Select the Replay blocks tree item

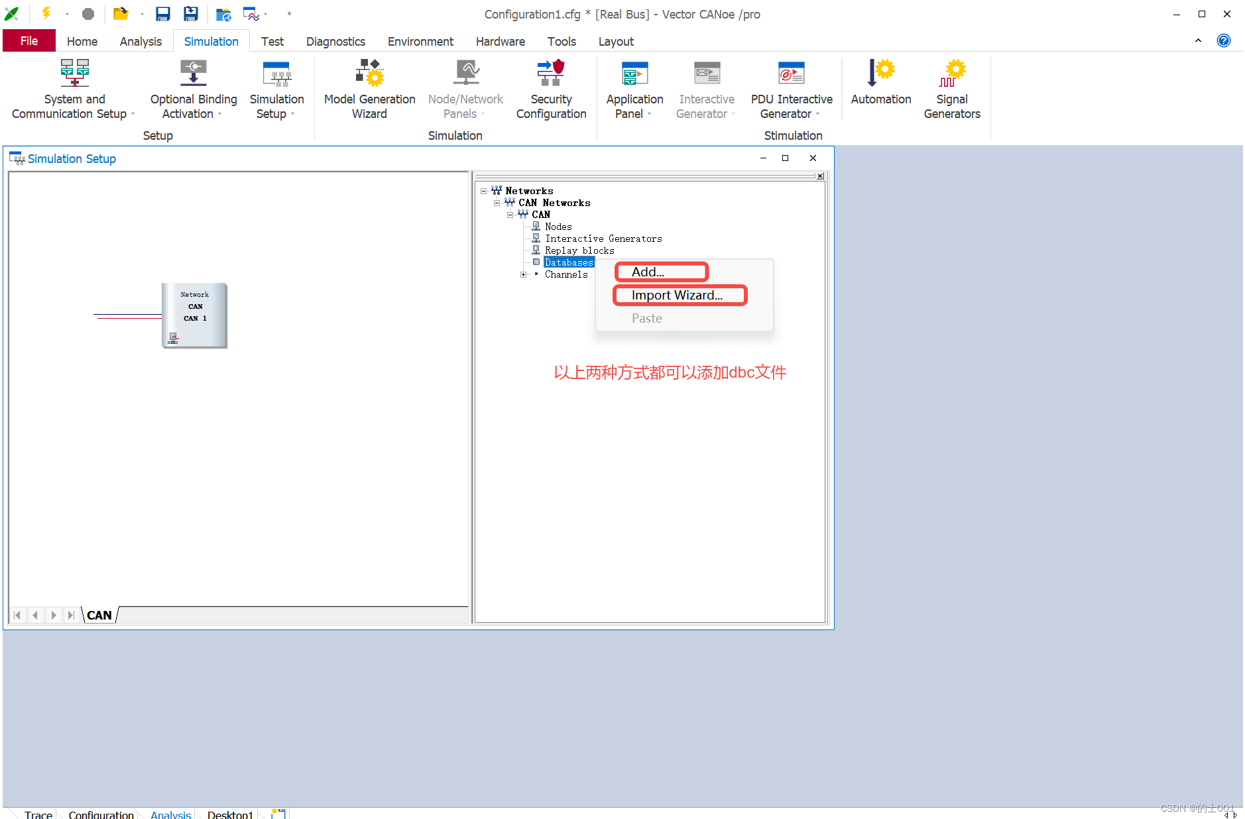click(579, 250)
